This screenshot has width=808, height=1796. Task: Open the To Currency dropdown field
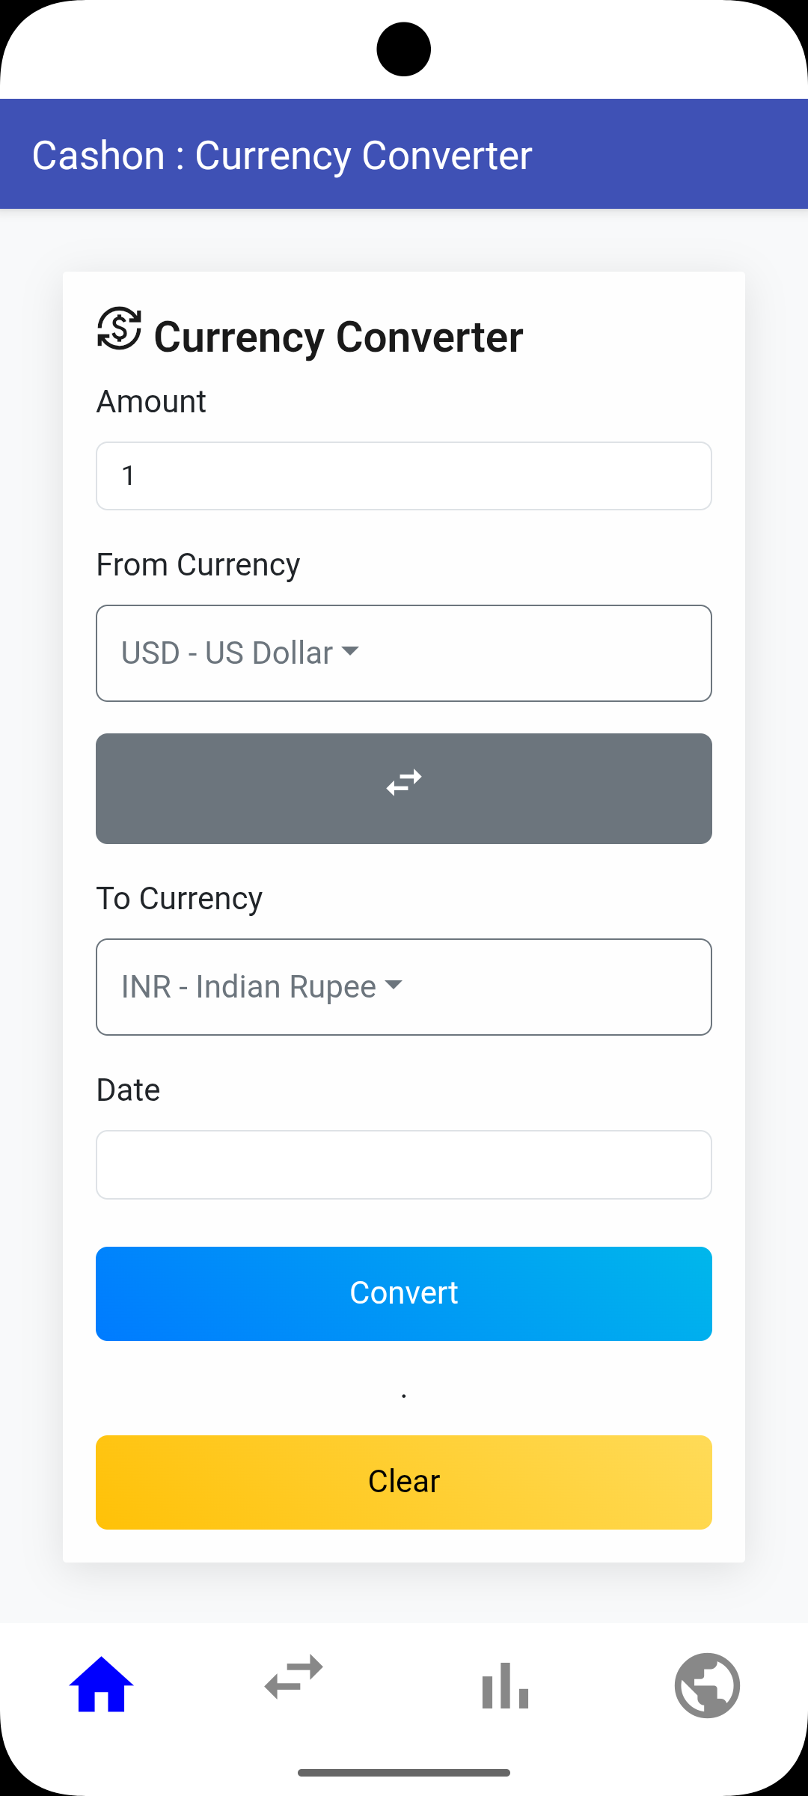tap(404, 987)
